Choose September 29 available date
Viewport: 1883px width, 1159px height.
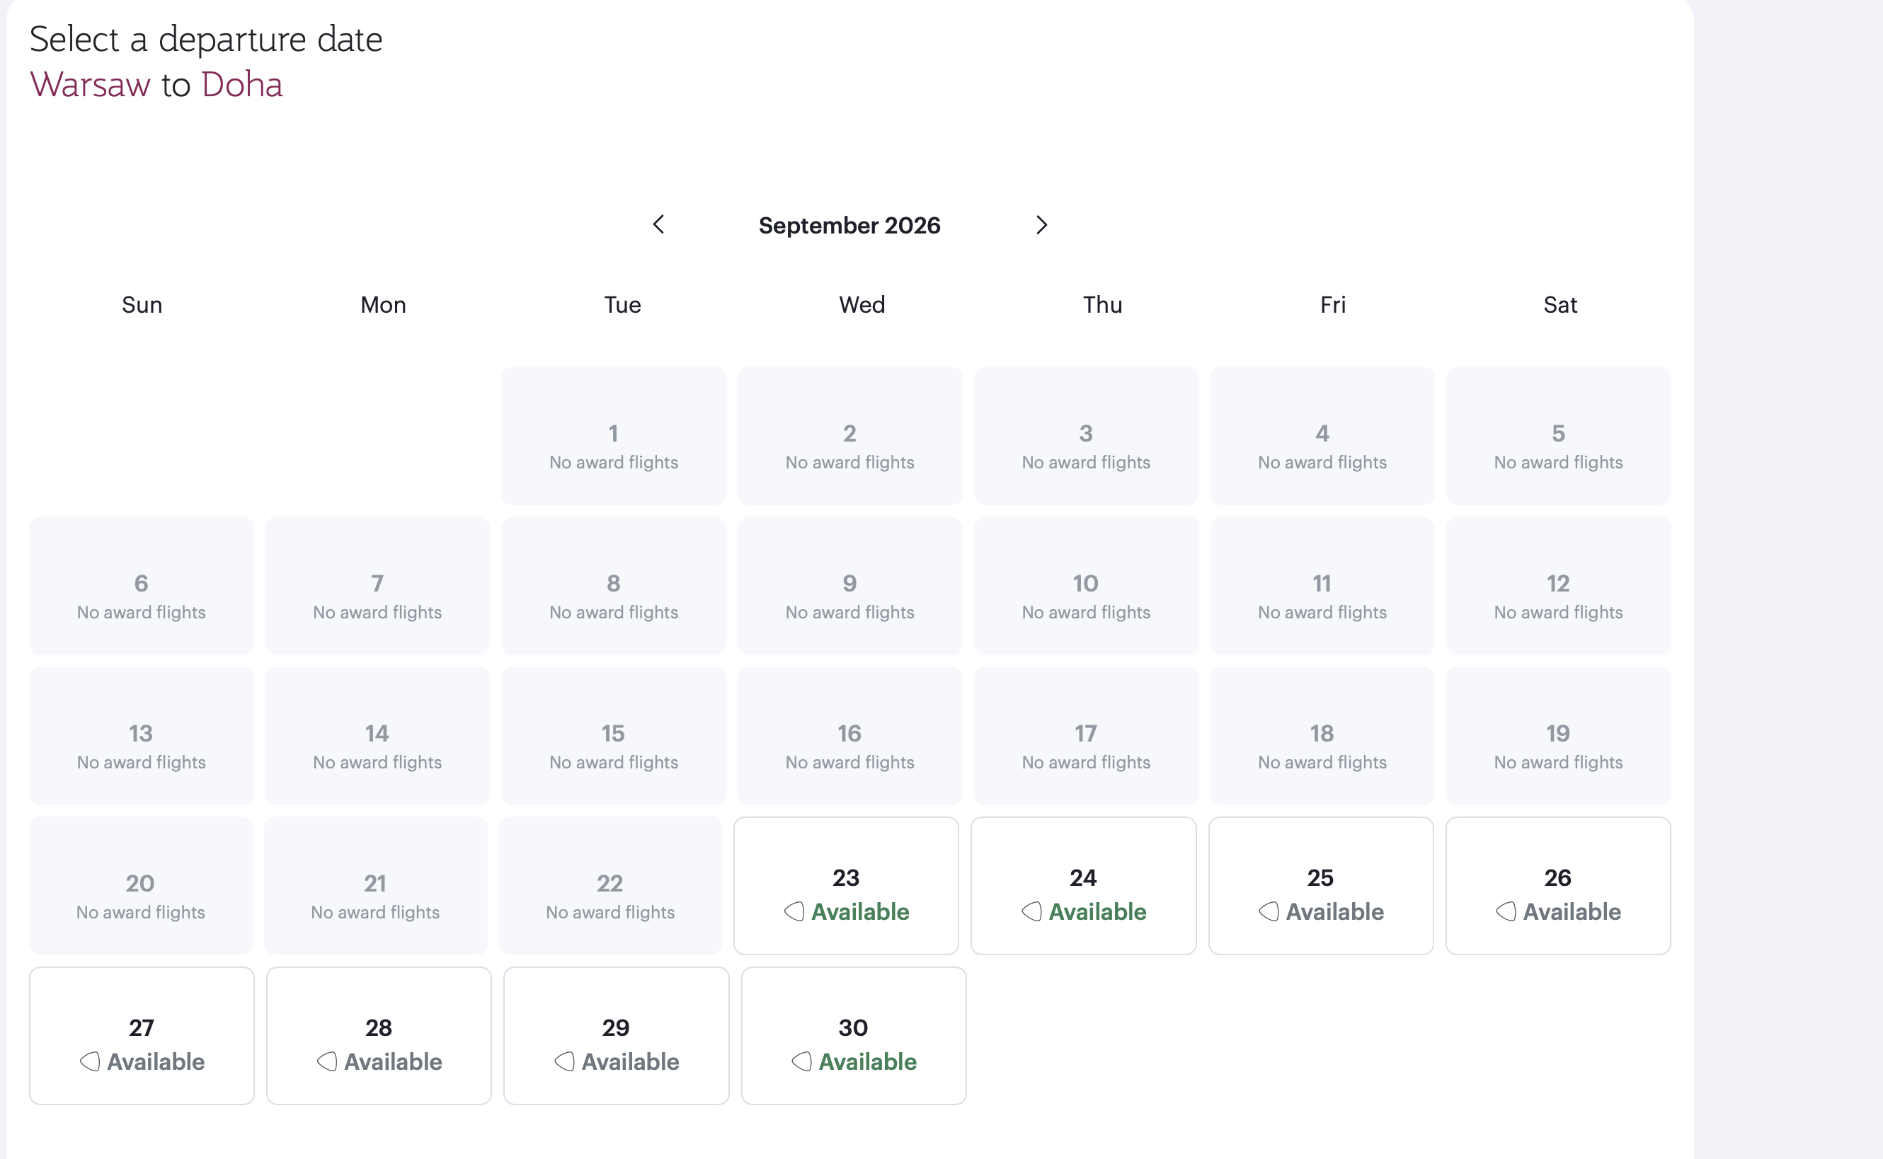click(617, 1036)
